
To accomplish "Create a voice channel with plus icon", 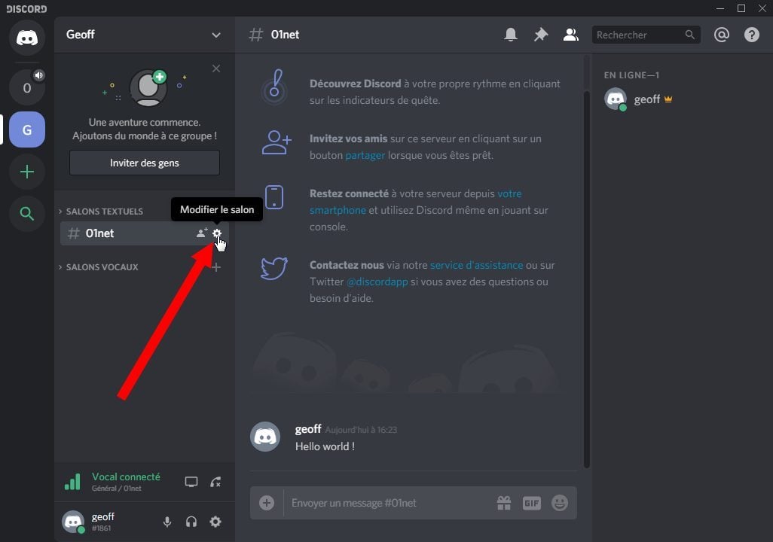I will click(x=216, y=267).
